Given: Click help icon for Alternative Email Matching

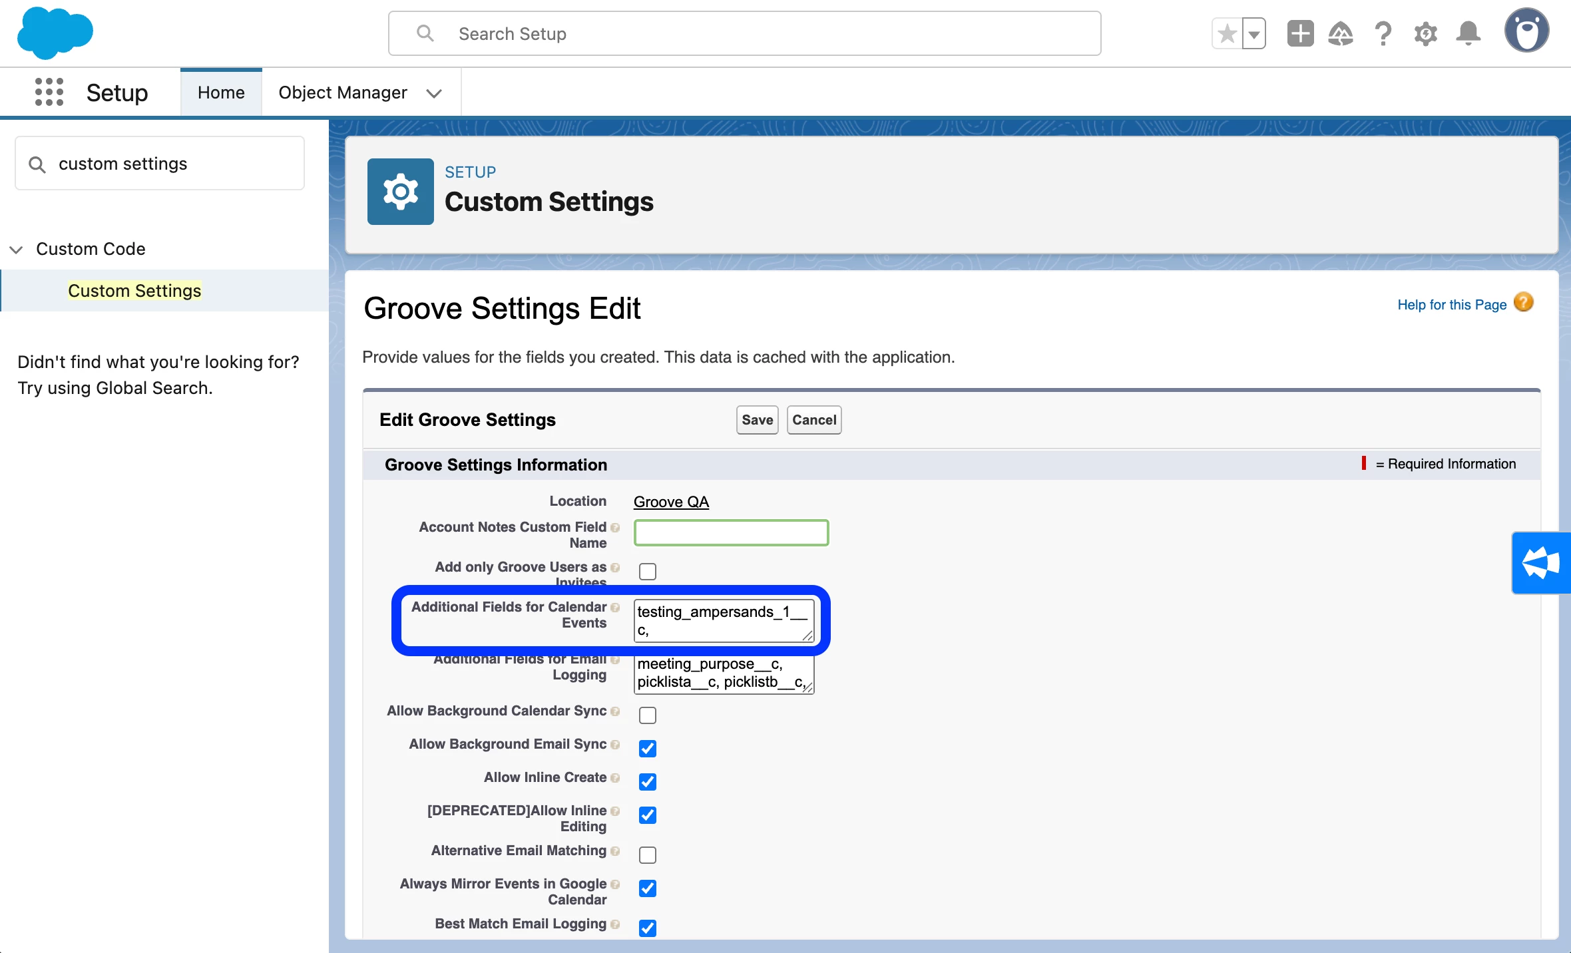Looking at the screenshot, I should [615, 851].
